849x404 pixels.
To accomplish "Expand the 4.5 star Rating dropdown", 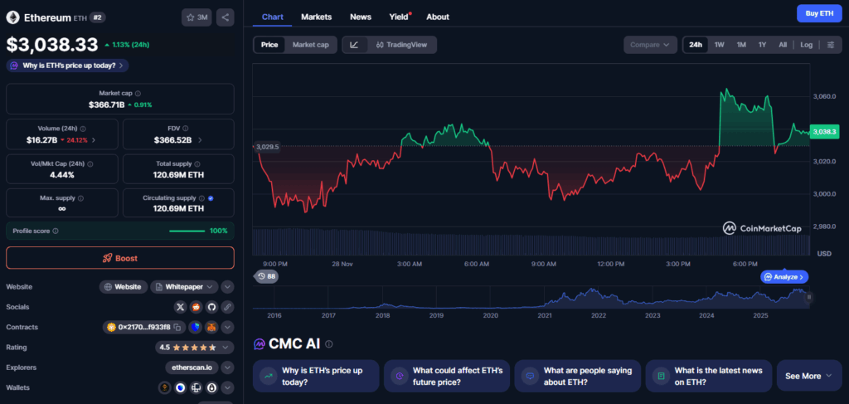I will [227, 348].
